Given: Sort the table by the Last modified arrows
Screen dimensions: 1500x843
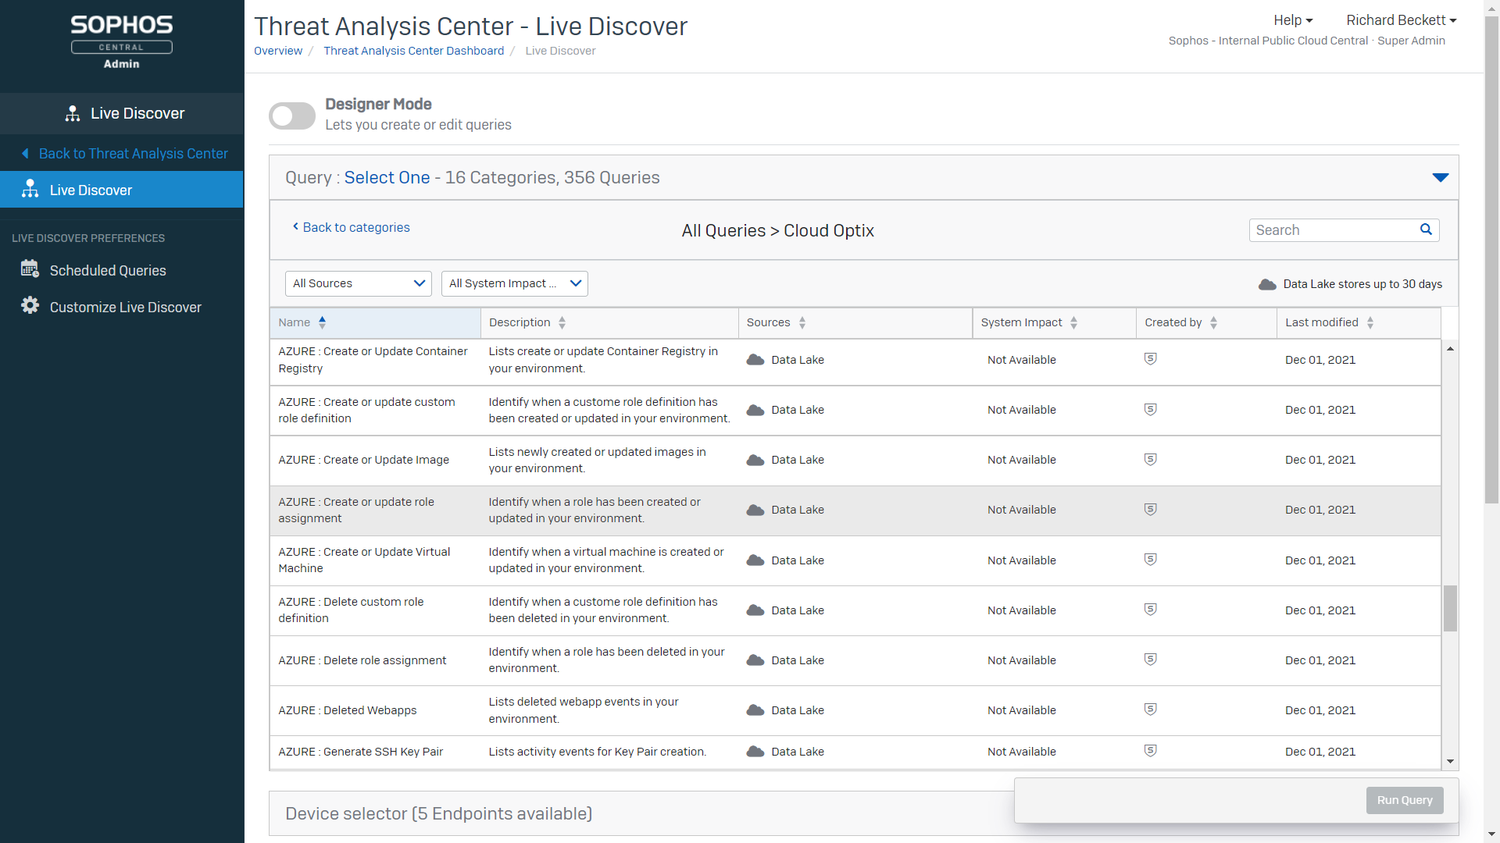Looking at the screenshot, I should (1370, 322).
